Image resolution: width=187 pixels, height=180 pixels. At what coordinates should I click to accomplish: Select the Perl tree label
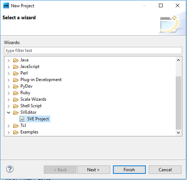(24, 73)
